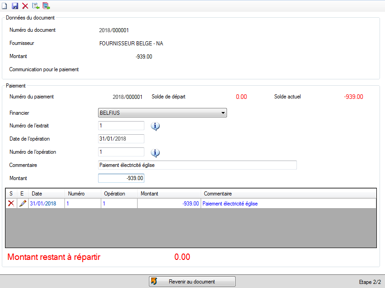Click the Solde de départ value 0.00
The width and height of the screenshot is (385, 288).
(242, 97)
